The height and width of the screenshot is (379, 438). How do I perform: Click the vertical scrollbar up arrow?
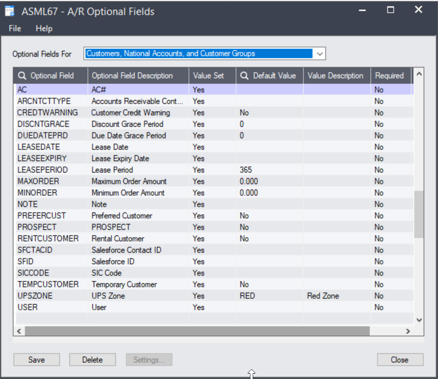pyautogui.click(x=419, y=74)
